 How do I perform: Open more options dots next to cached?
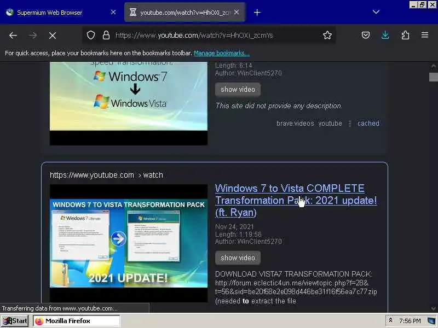pyautogui.click(x=350, y=124)
